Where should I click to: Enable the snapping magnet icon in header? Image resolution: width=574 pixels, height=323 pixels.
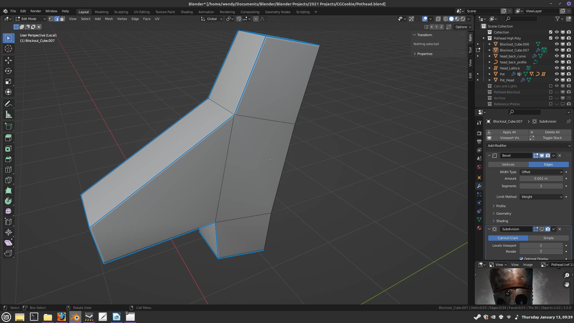[x=239, y=19]
